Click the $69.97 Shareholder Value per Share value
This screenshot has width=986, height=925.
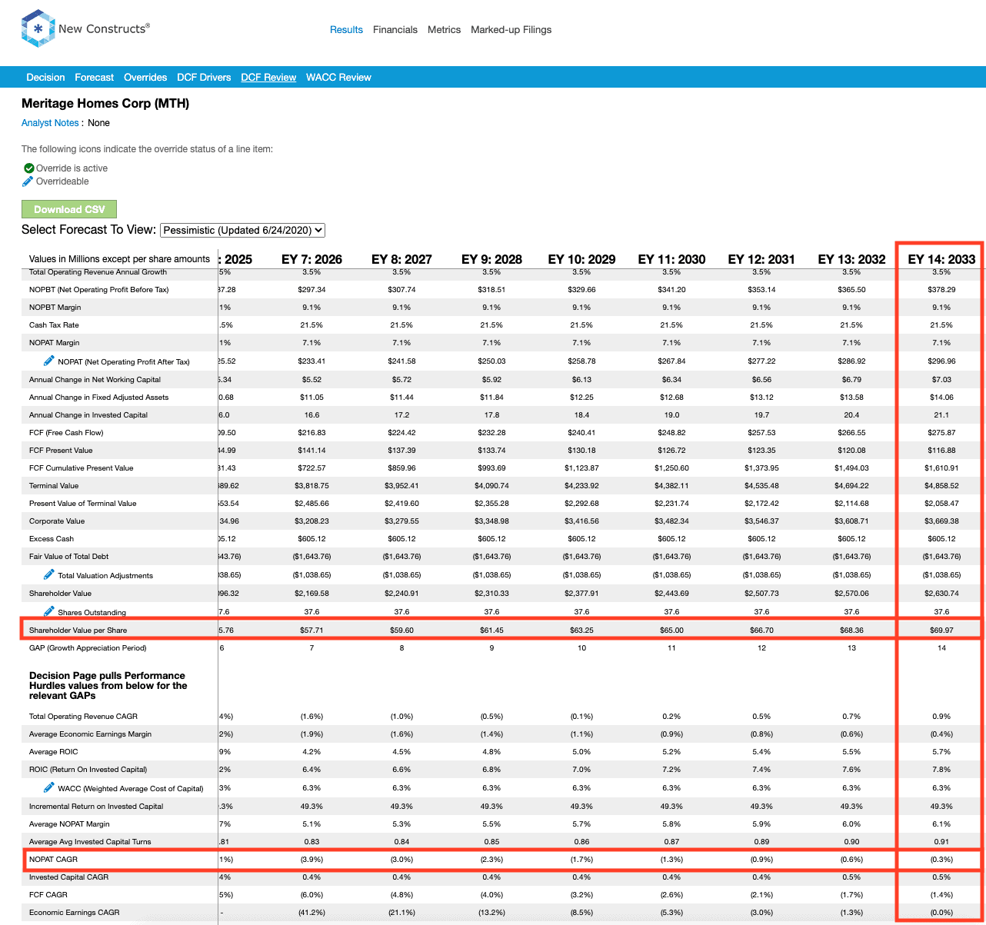tap(941, 631)
